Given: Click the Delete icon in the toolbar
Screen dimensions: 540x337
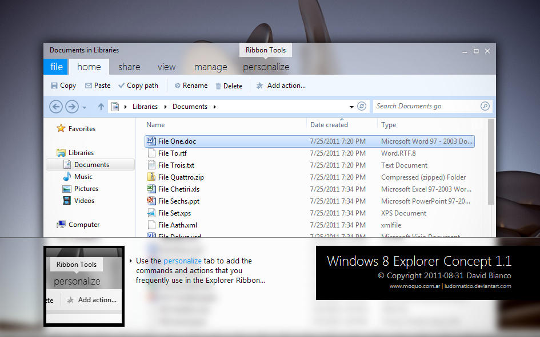Looking at the screenshot, I should (x=217, y=86).
